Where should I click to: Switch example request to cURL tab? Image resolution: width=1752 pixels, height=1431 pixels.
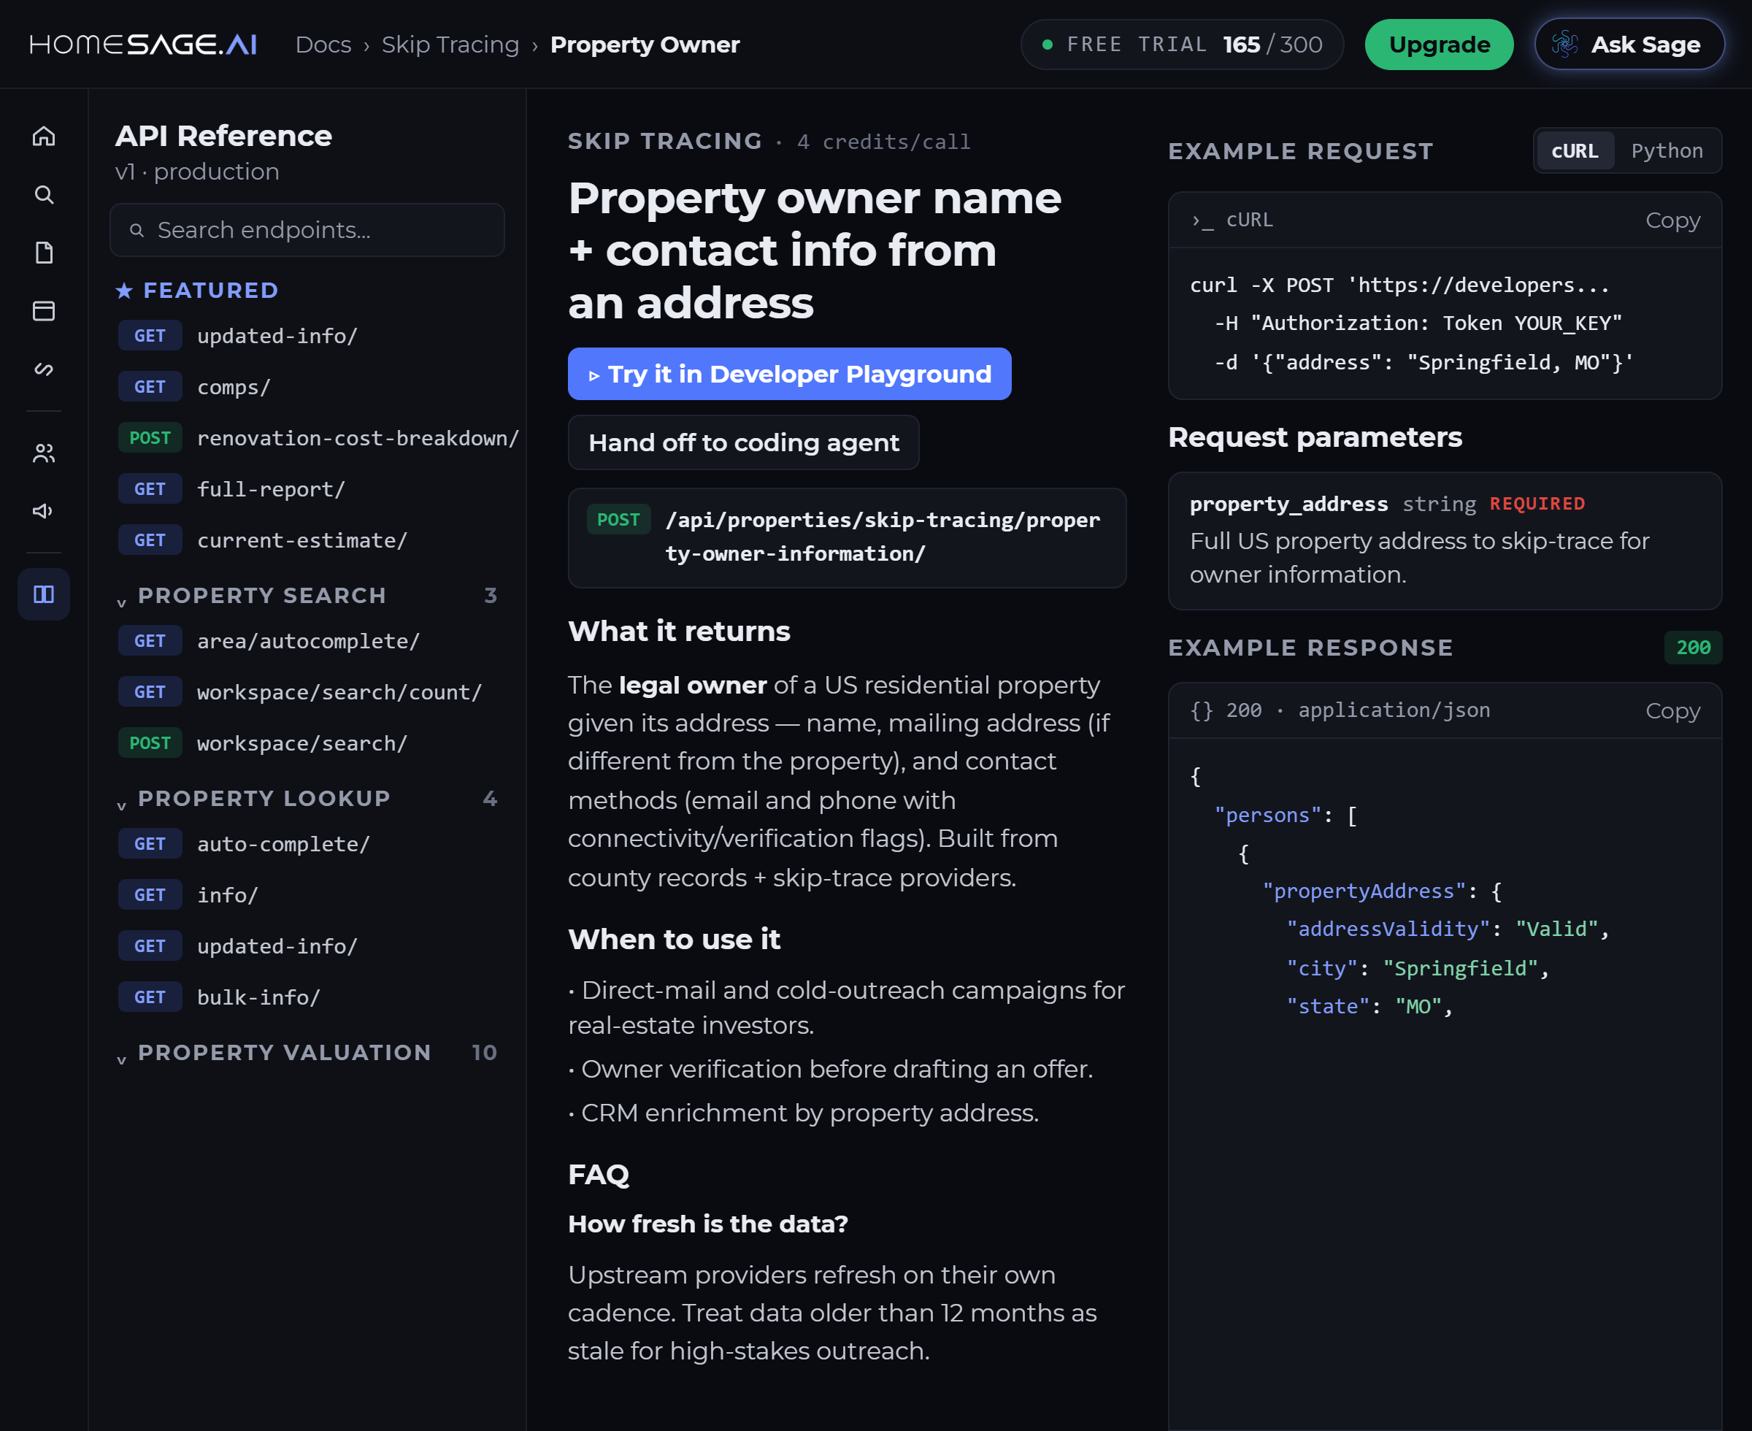[1575, 151]
